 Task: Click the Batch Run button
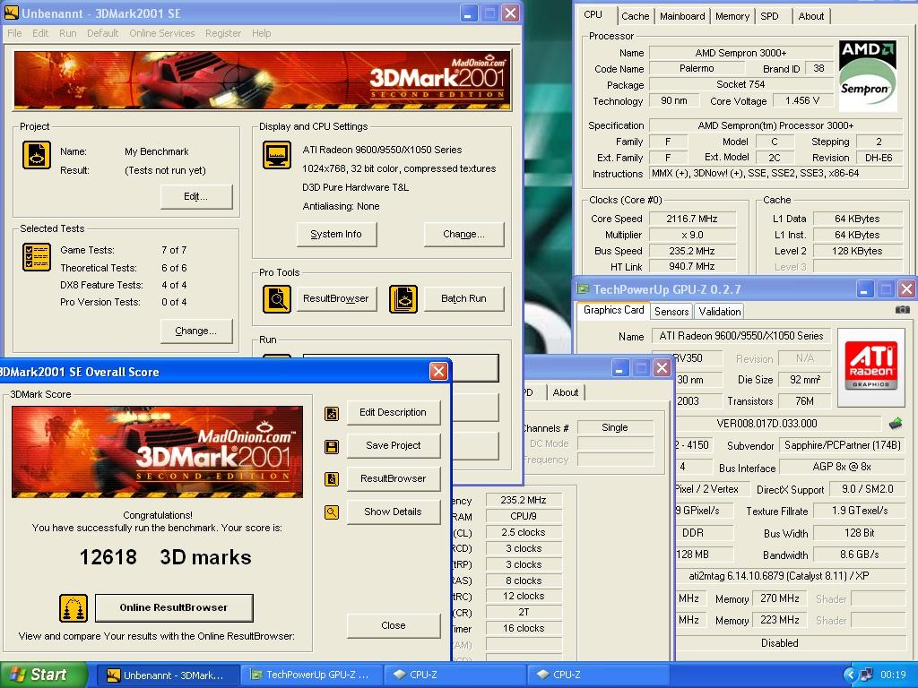click(x=463, y=298)
